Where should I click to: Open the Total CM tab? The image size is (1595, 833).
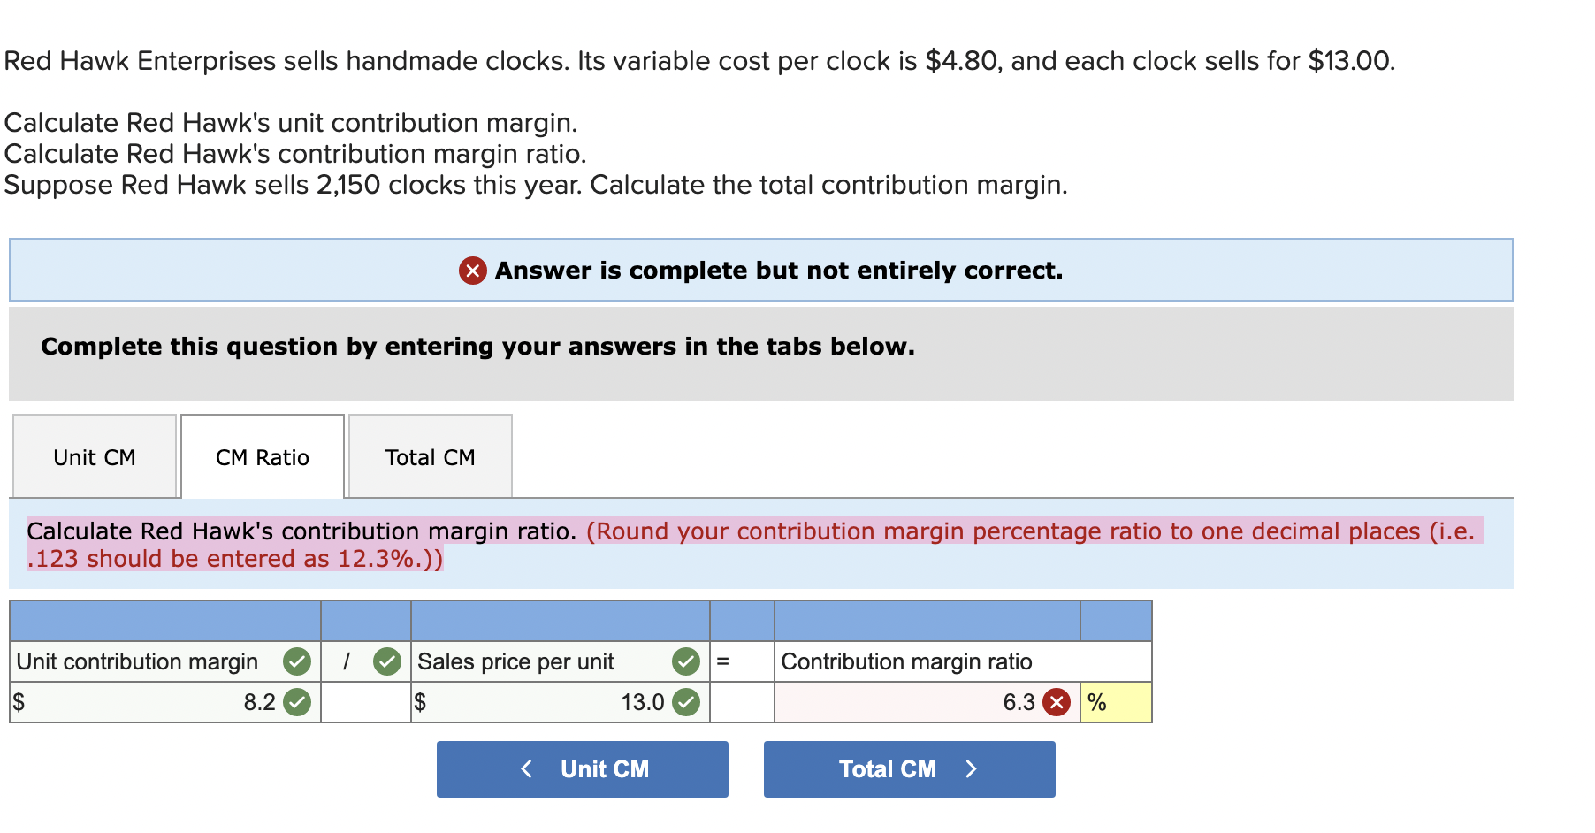[430, 456]
